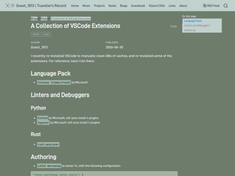
Task: Click the Chinese (Simplified) extension name
Action: click(54, 83)
